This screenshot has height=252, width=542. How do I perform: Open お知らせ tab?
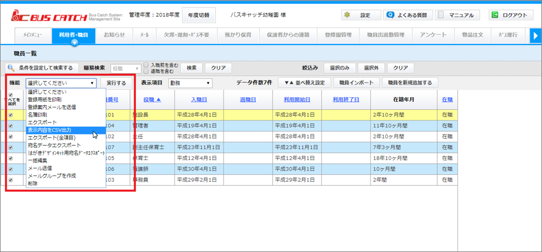[114, 35]
